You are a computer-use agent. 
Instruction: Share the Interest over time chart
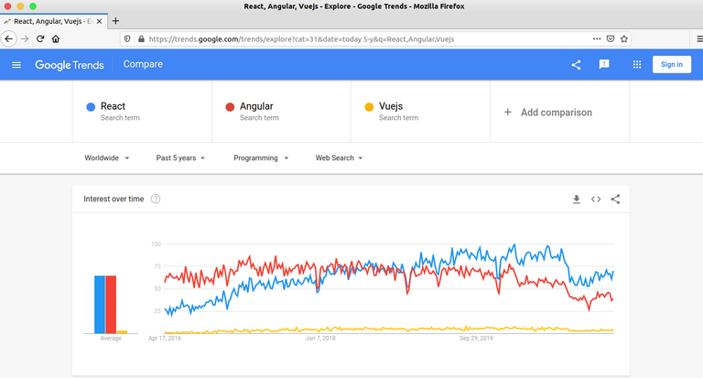(x=615, y=199)
